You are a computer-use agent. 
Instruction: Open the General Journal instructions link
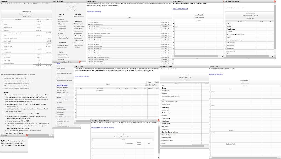tap(82, 76)
